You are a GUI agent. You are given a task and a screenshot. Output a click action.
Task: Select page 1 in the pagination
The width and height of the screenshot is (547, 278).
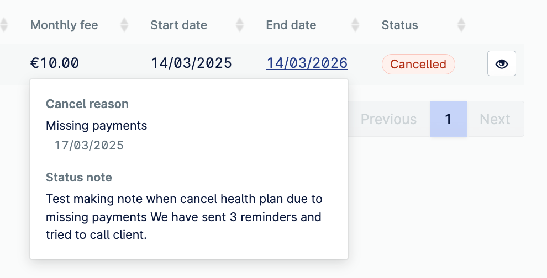click(448, 119)
